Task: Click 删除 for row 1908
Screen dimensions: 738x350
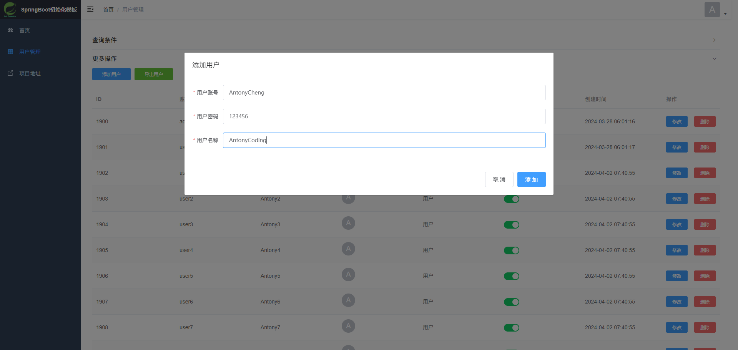Action: [705, 327]
